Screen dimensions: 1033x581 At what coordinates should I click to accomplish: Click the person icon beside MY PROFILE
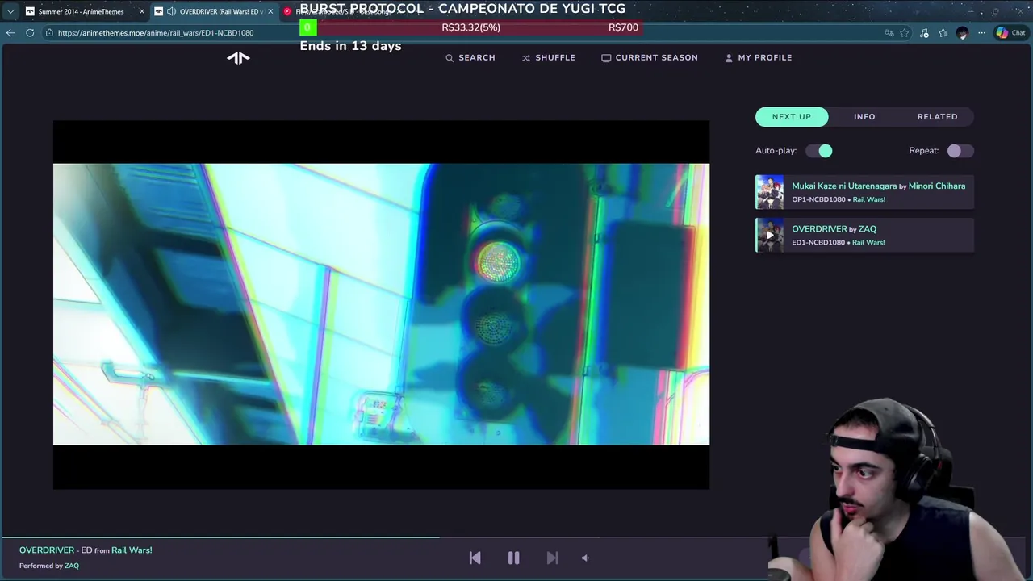coord(729,58)
